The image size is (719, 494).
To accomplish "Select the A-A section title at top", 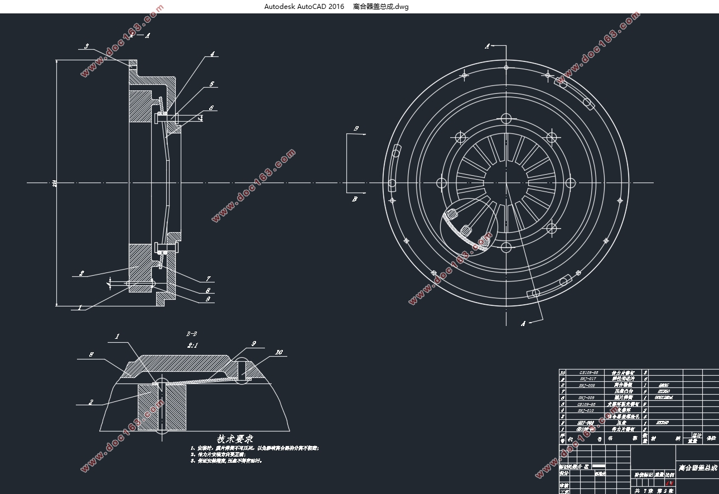I will (139, 35).
